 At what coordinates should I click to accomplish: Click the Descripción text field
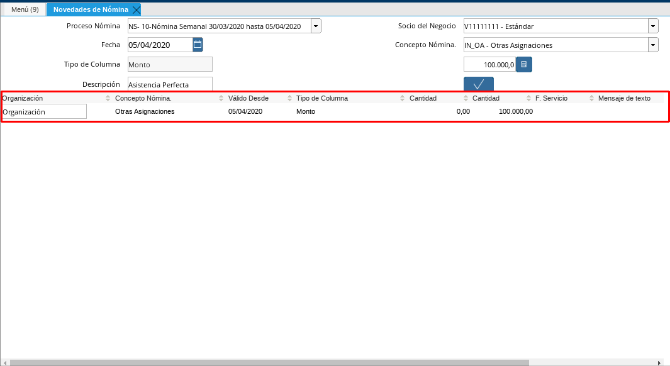coord(169,84)
